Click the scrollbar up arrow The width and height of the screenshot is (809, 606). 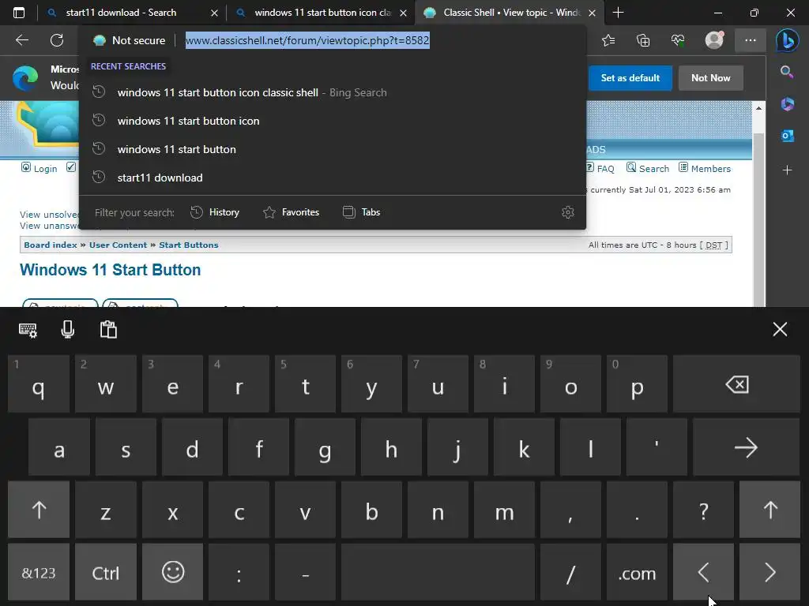click(x=758, y=108)
